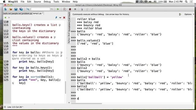The height and width of the screenshot is (110, 196).
Task: Click the Spotlight search icon in menu bar
Action: 186,2
